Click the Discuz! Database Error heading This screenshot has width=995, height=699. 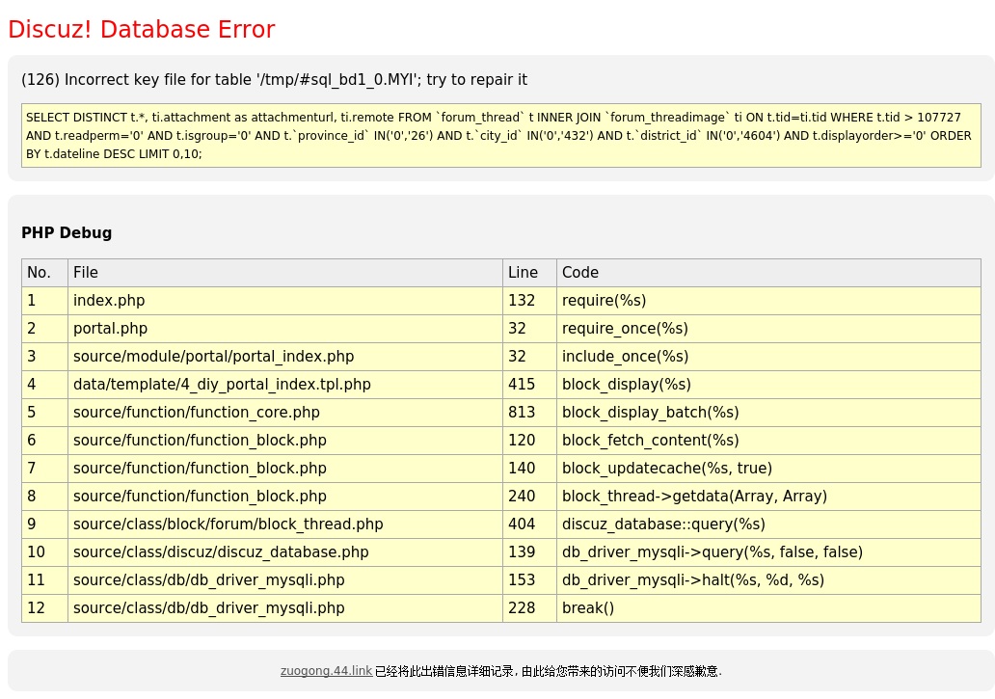[x=142, y=30]
